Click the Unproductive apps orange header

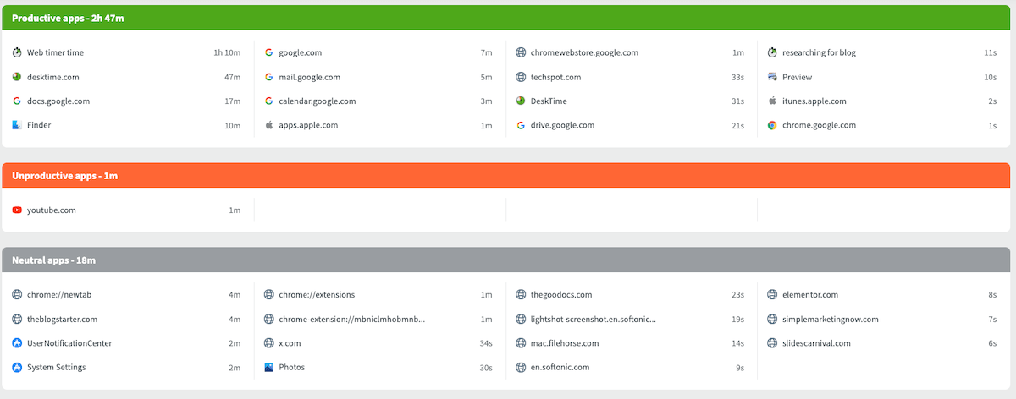click(x=506, y=175)
